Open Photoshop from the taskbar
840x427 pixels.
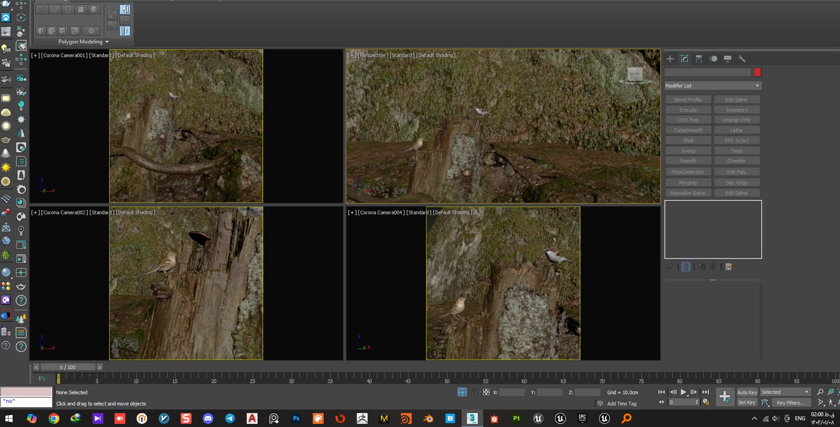point(296,418)
